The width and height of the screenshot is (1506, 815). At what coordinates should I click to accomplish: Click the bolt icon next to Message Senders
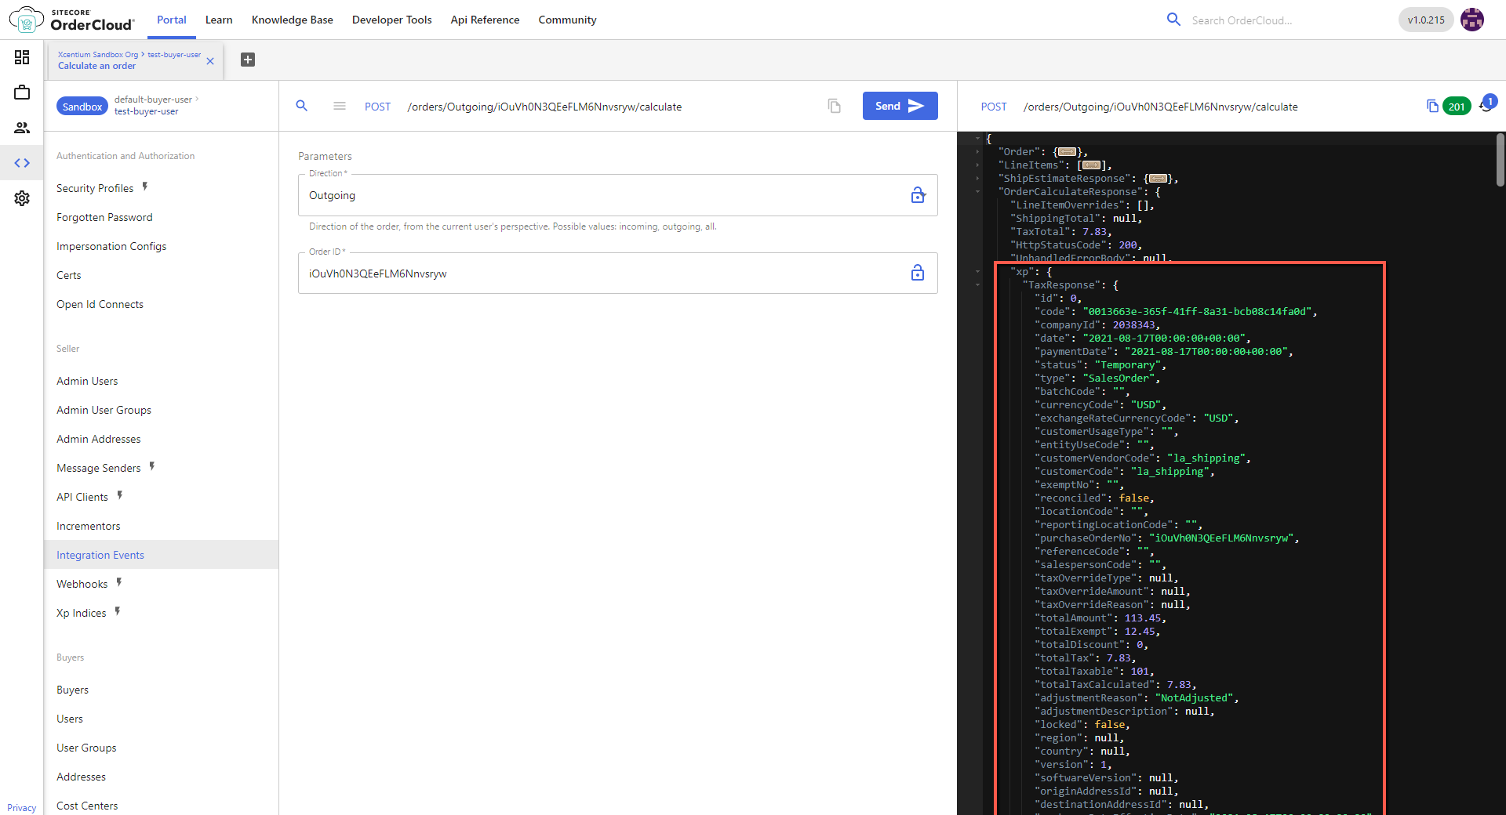[x=152, y=466]
